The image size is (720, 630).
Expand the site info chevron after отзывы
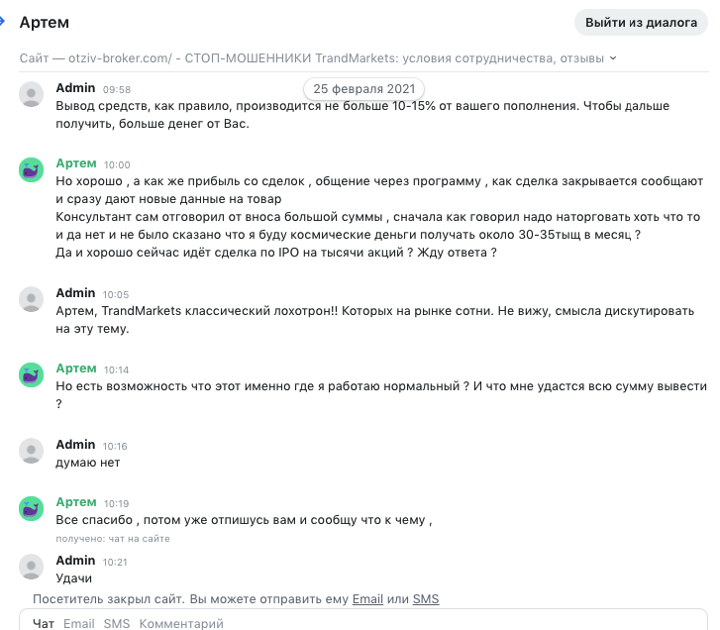tap(613, 58)
